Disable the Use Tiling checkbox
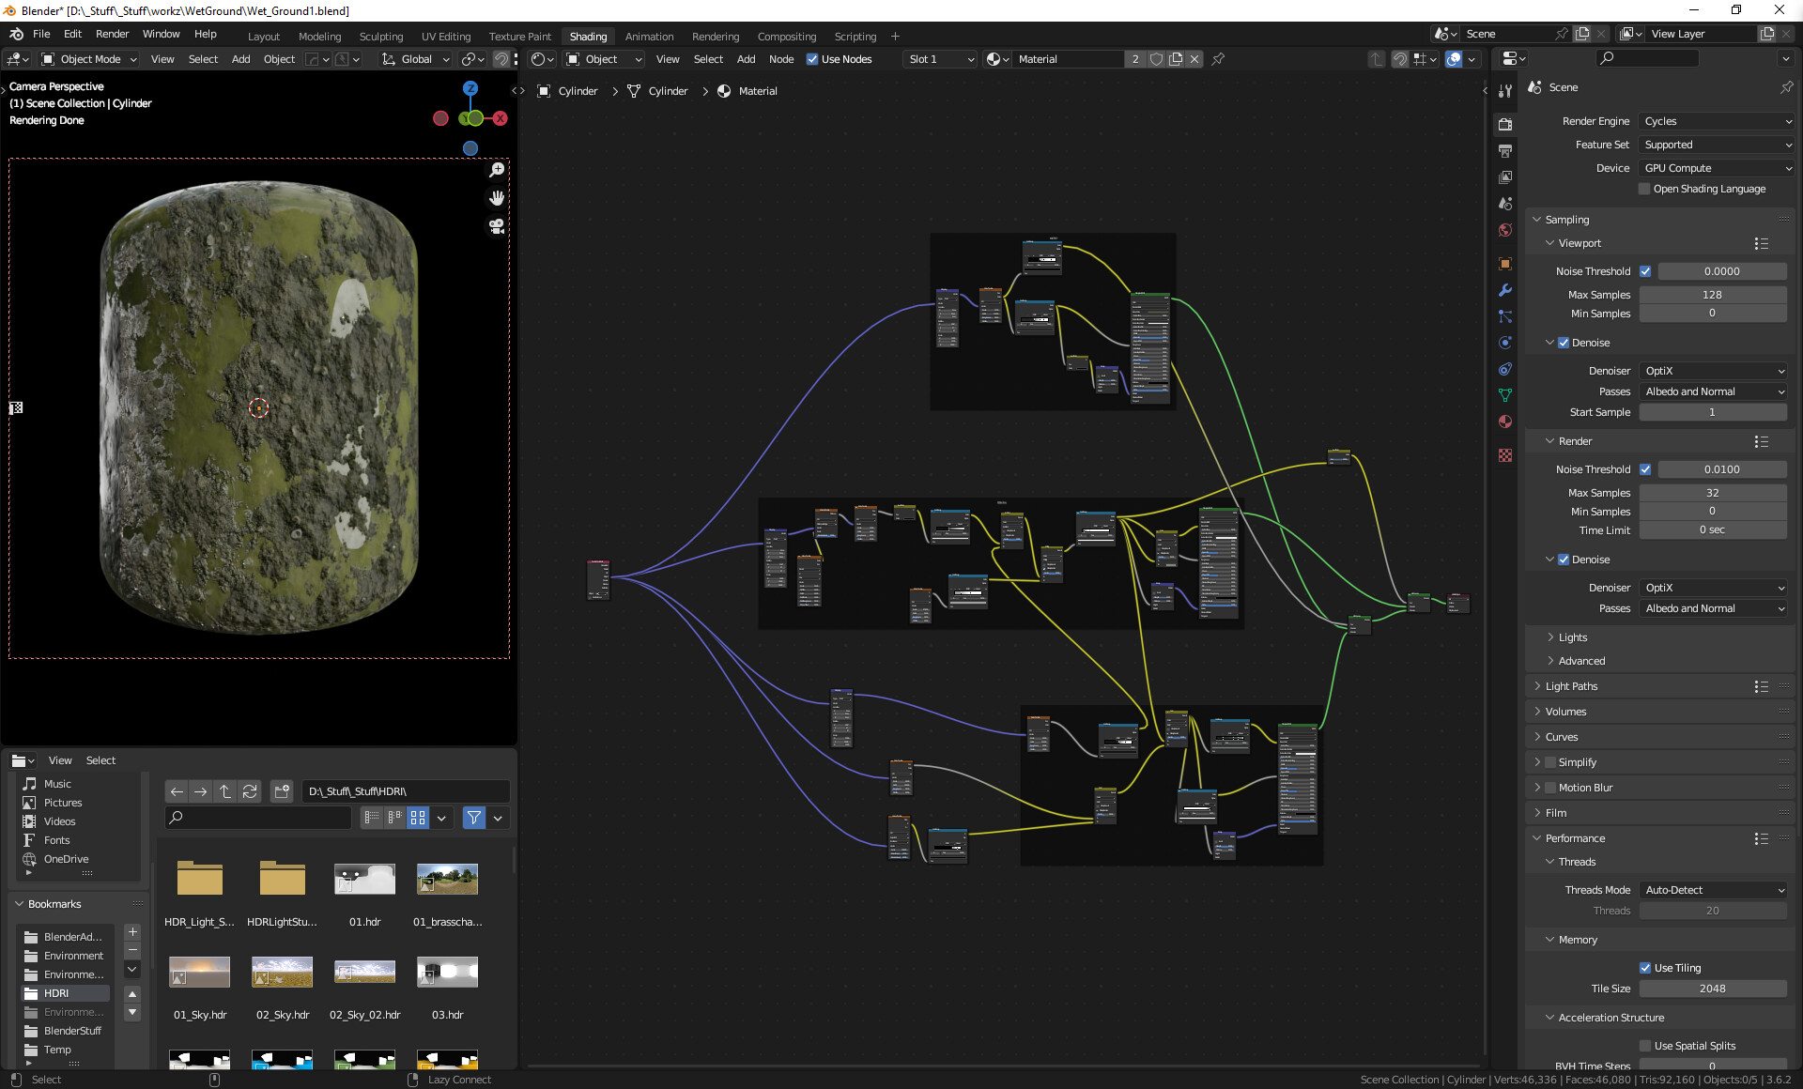 [x=1645, y=968]
